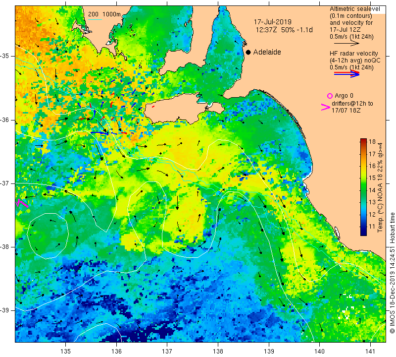Image resolution: width=396 pixels, height=357 pixels.
Task: Click the '(0.1m contours)' legend line
Action: (x=351, y=16)
